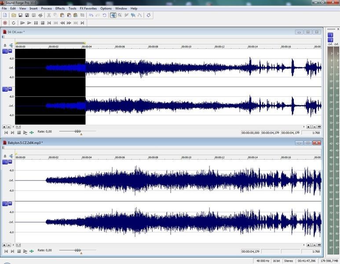Image resolution: width=340 pixels, height=264 pixels.
Task: Collapse channel 1 track in Babylon.5.CZ.2x04.mp3
Action: click(x=10, y=161)
